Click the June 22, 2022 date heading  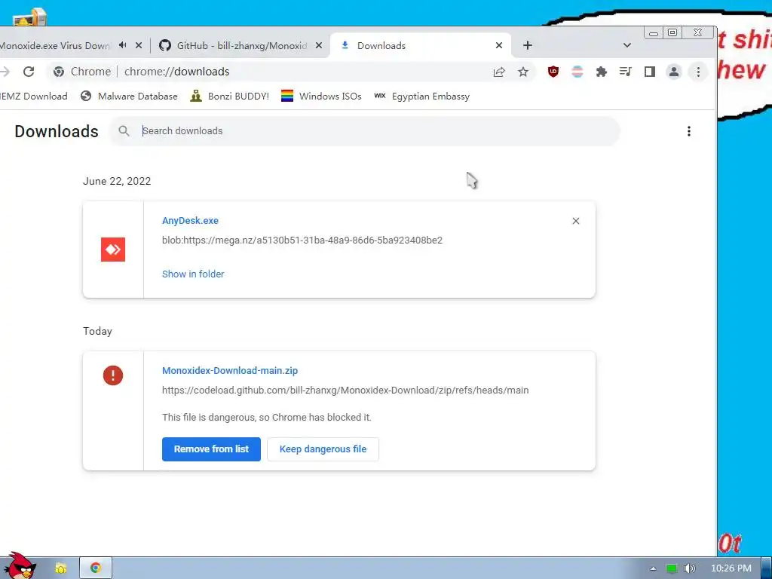point(117,181)
